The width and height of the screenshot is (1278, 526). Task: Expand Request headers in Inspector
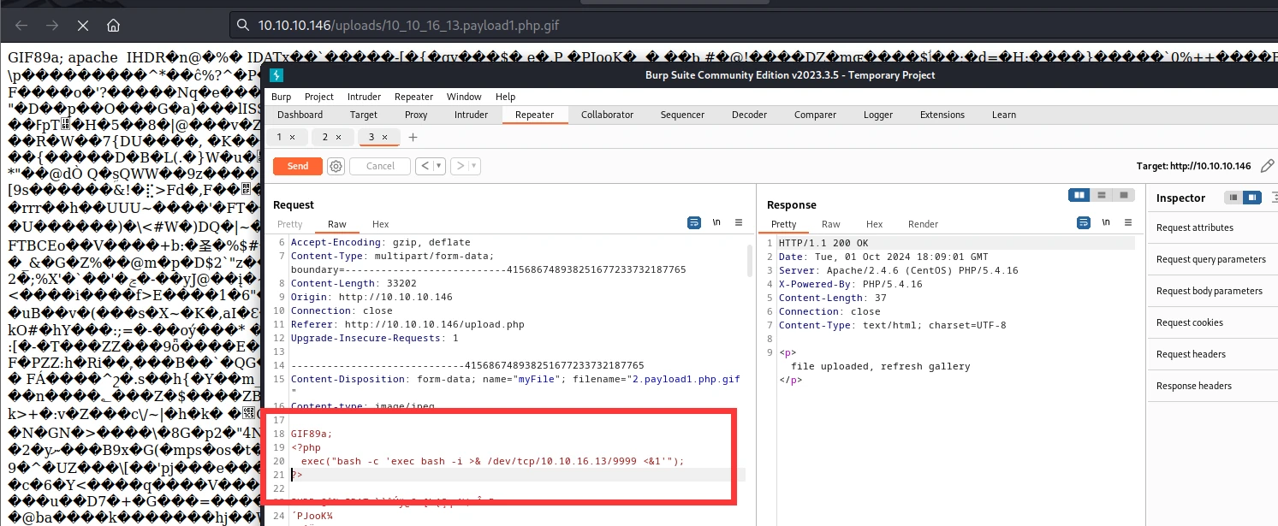(x=1213, y=354)
